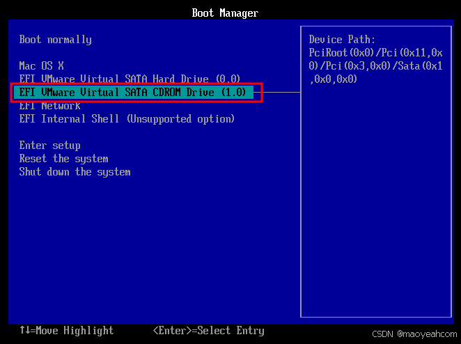Select EFI VMware Virtual SATA Hard Drive (0.0)

coord(130,79)
